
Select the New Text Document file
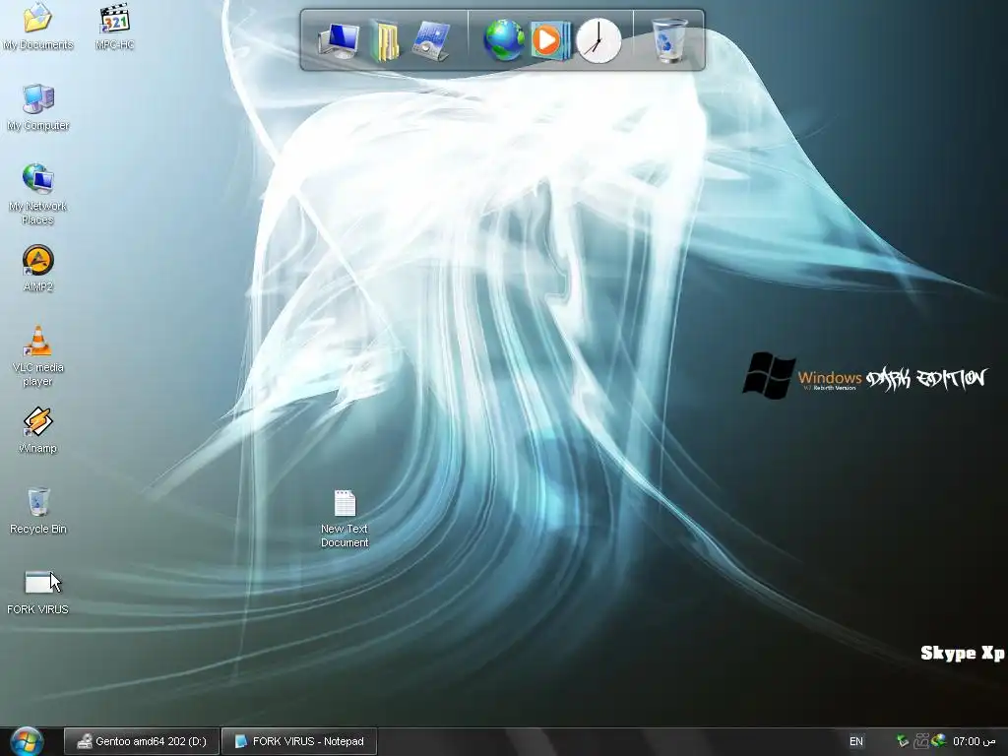tap(345, 519)
